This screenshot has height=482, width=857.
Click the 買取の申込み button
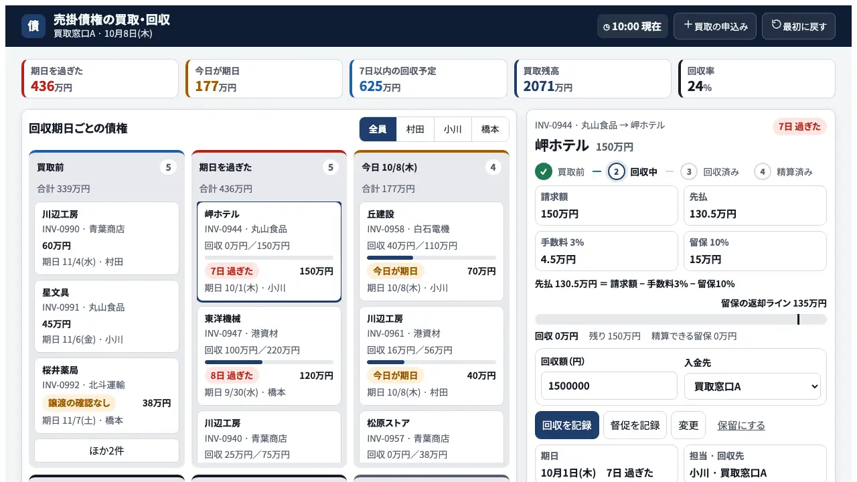715,26
